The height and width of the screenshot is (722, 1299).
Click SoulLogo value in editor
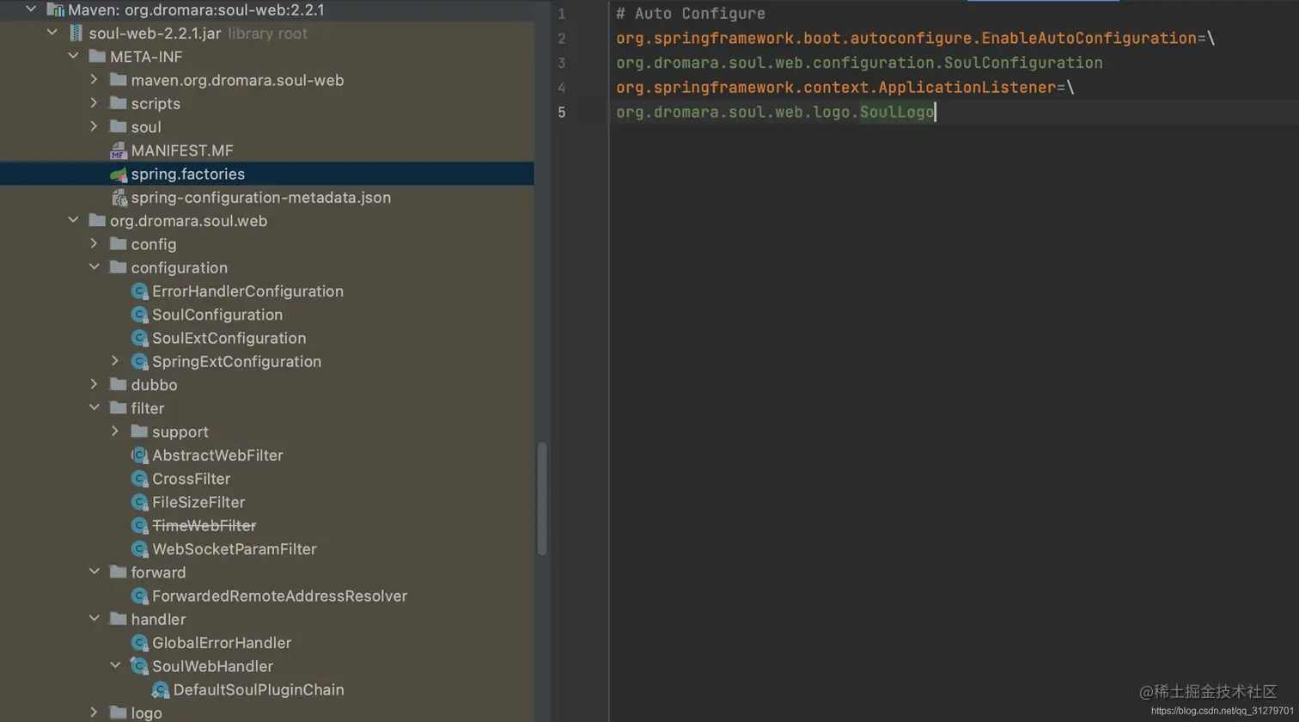pos(897,113)
